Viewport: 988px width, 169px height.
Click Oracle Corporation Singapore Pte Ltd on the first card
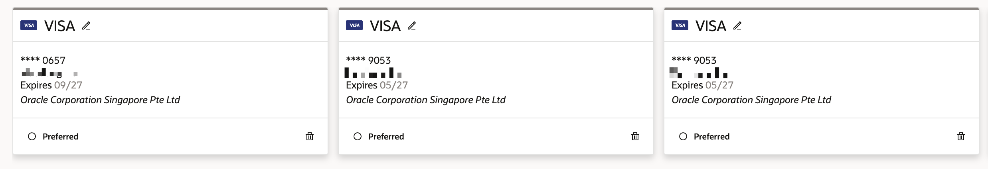[100, 100]
